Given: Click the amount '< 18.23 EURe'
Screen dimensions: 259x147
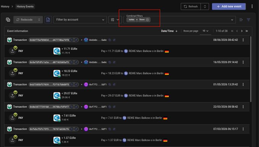Looking at the screenshot, I should pyautogui.click(x=69, y=71).
